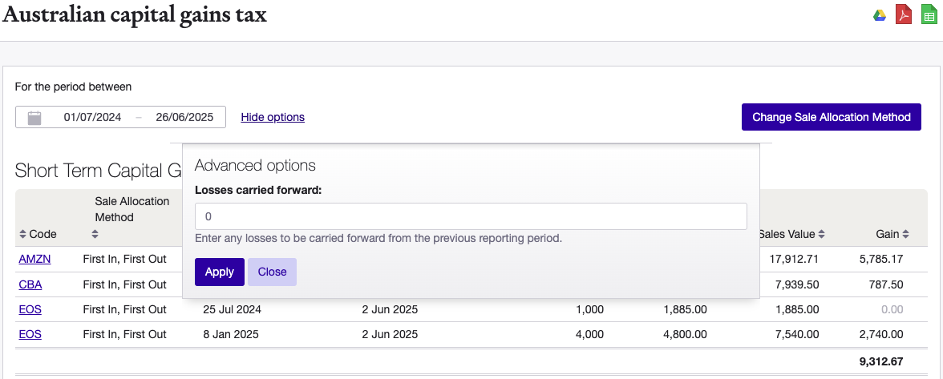Close the Advanced options panel

[272, 272]
